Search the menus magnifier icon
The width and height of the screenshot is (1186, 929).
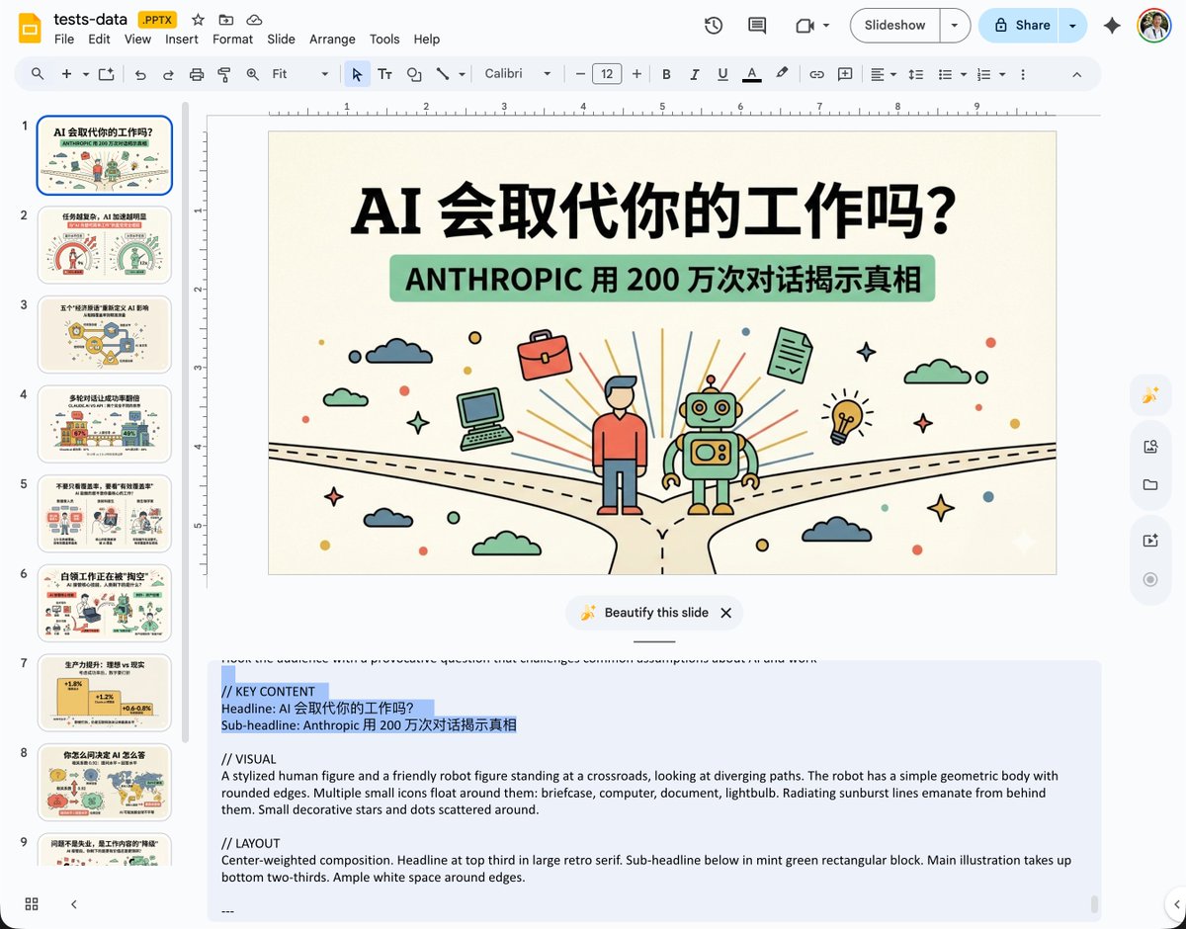38,74
